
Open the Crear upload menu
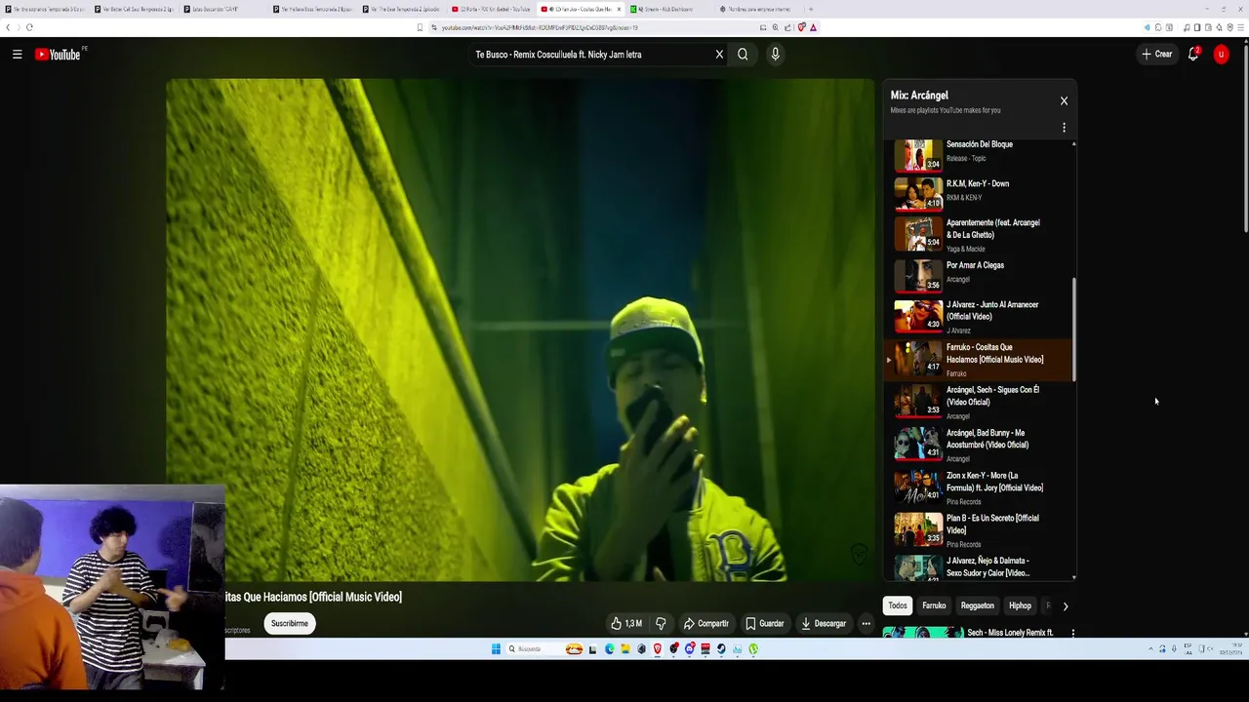(1156, 55)
